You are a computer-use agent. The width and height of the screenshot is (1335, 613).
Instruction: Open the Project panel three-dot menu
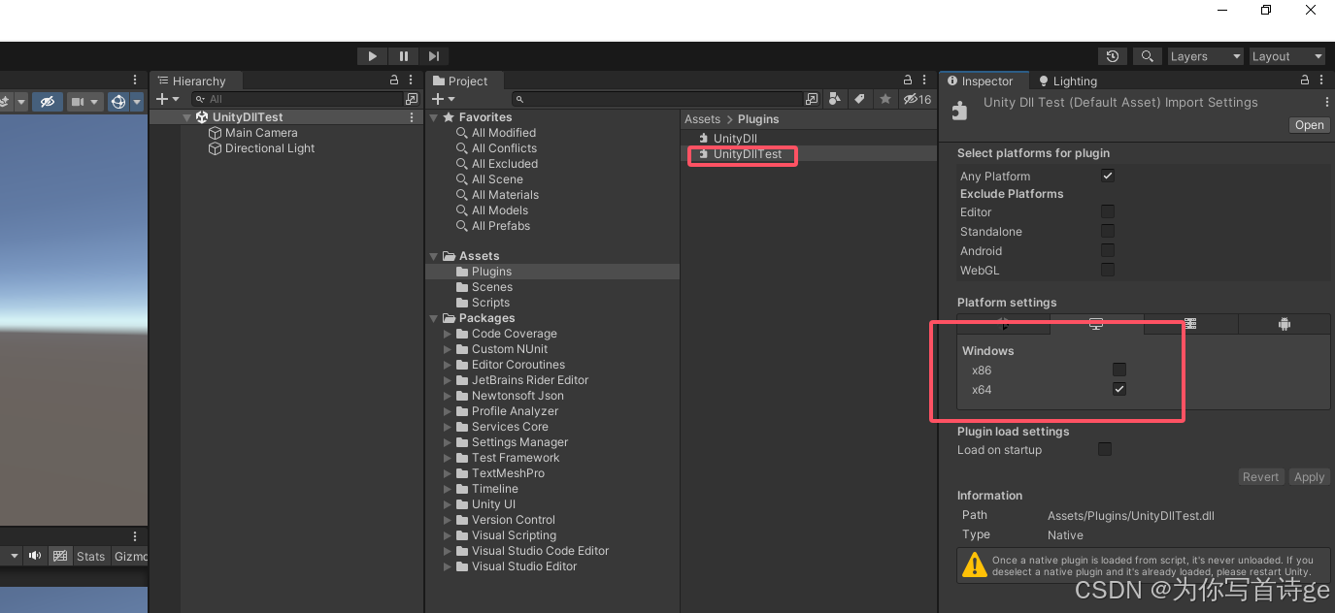[925, 81]
